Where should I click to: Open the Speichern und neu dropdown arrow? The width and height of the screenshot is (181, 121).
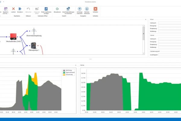coord(8,14)
